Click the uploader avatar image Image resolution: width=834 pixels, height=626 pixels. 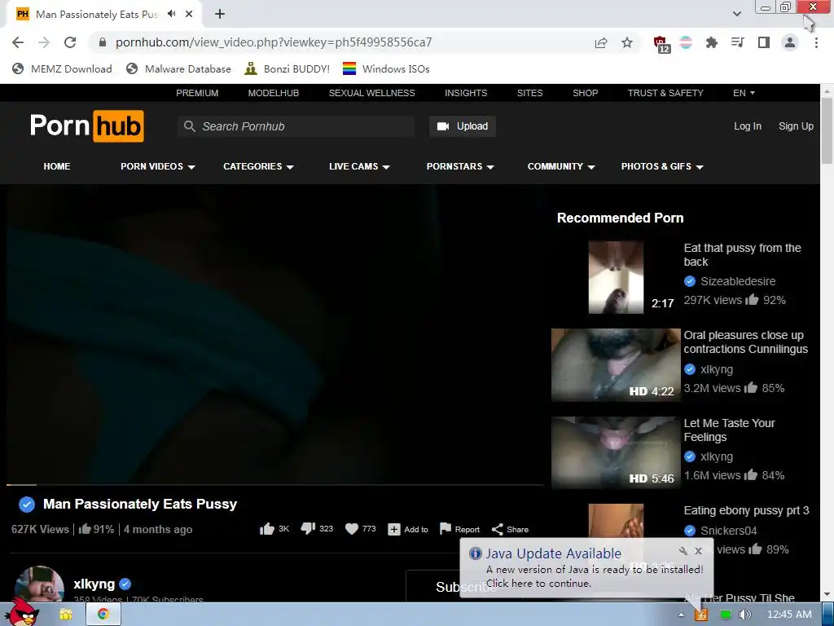point(39,584)
